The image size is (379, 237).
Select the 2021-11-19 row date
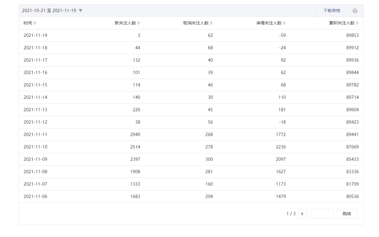(35, 35)
